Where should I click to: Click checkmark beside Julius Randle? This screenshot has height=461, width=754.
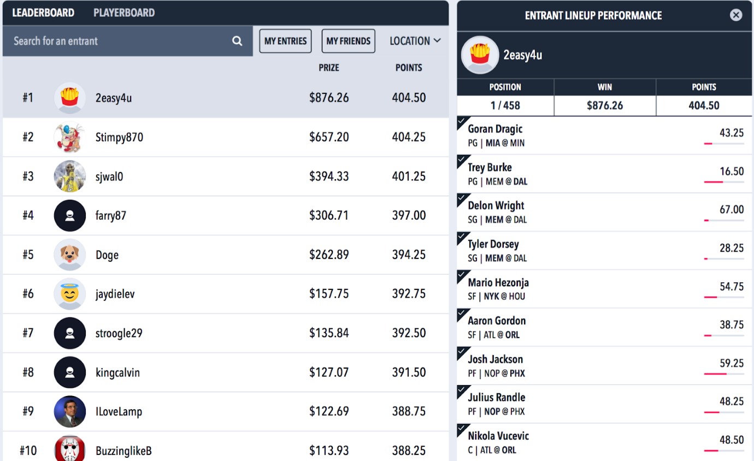[x=461, y=389]
